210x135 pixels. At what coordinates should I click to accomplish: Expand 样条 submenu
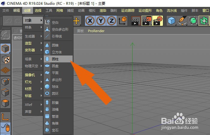point(33,27)
